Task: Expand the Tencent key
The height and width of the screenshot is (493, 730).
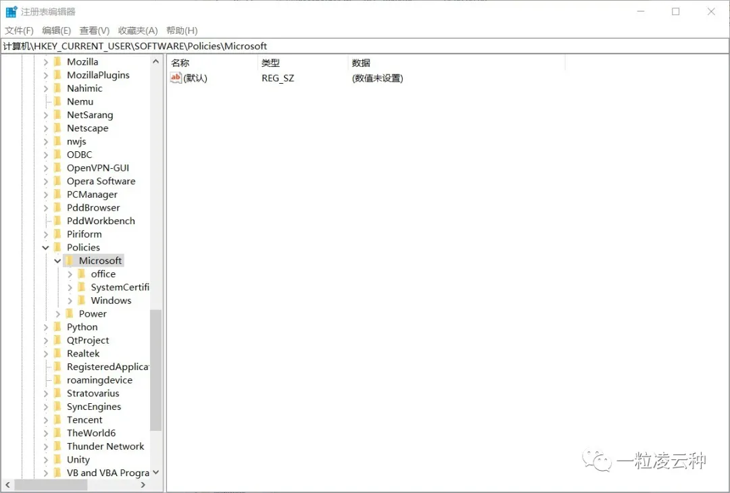Action: (x=46, y=420)
